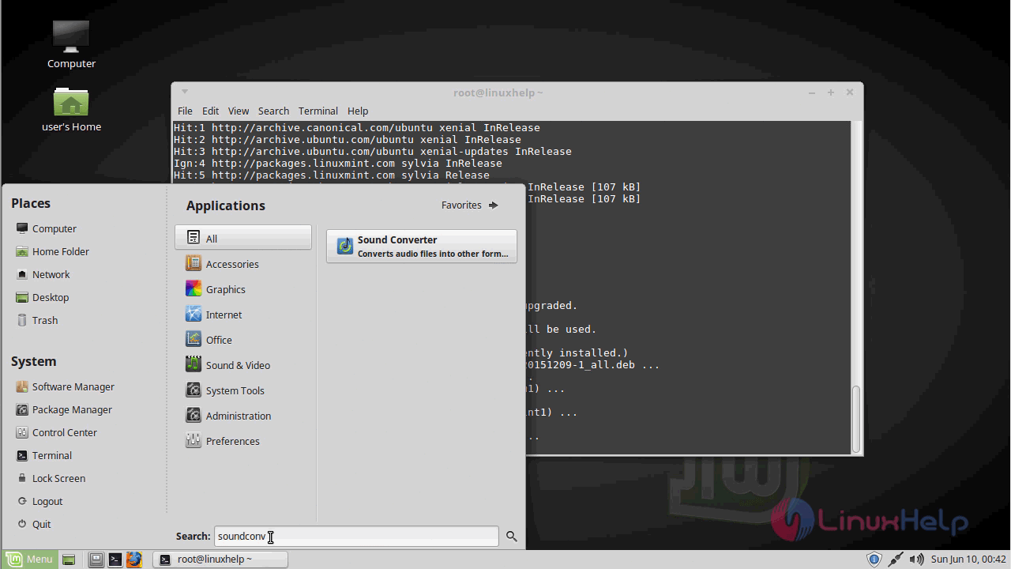
Task: Launch Terminal from System list
Action: point(51,455)
